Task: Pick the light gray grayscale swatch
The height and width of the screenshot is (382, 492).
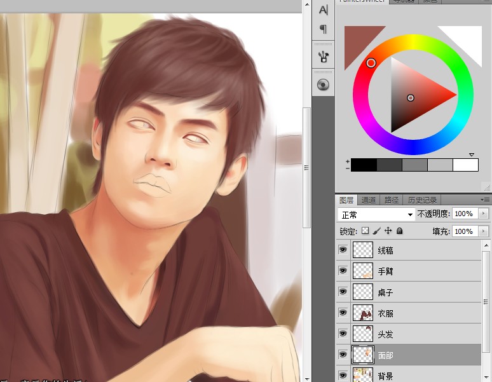Action: (441, 165)
